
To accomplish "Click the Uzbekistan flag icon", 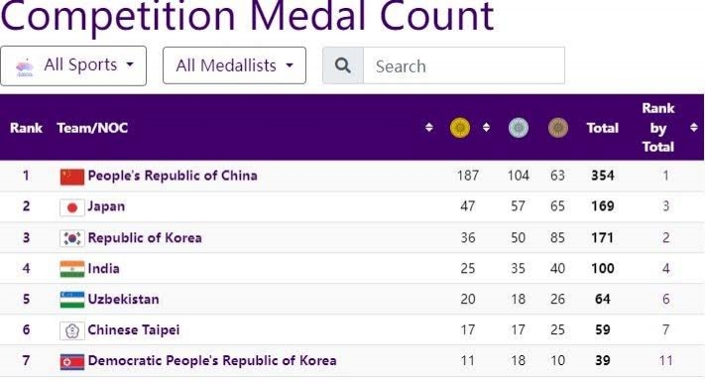I will (x=72, y=300).
